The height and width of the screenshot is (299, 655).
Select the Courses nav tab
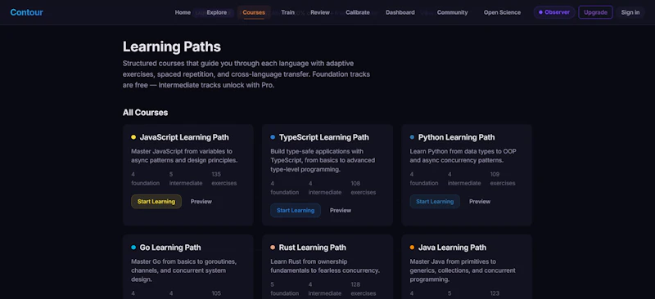tap(254, 12)
